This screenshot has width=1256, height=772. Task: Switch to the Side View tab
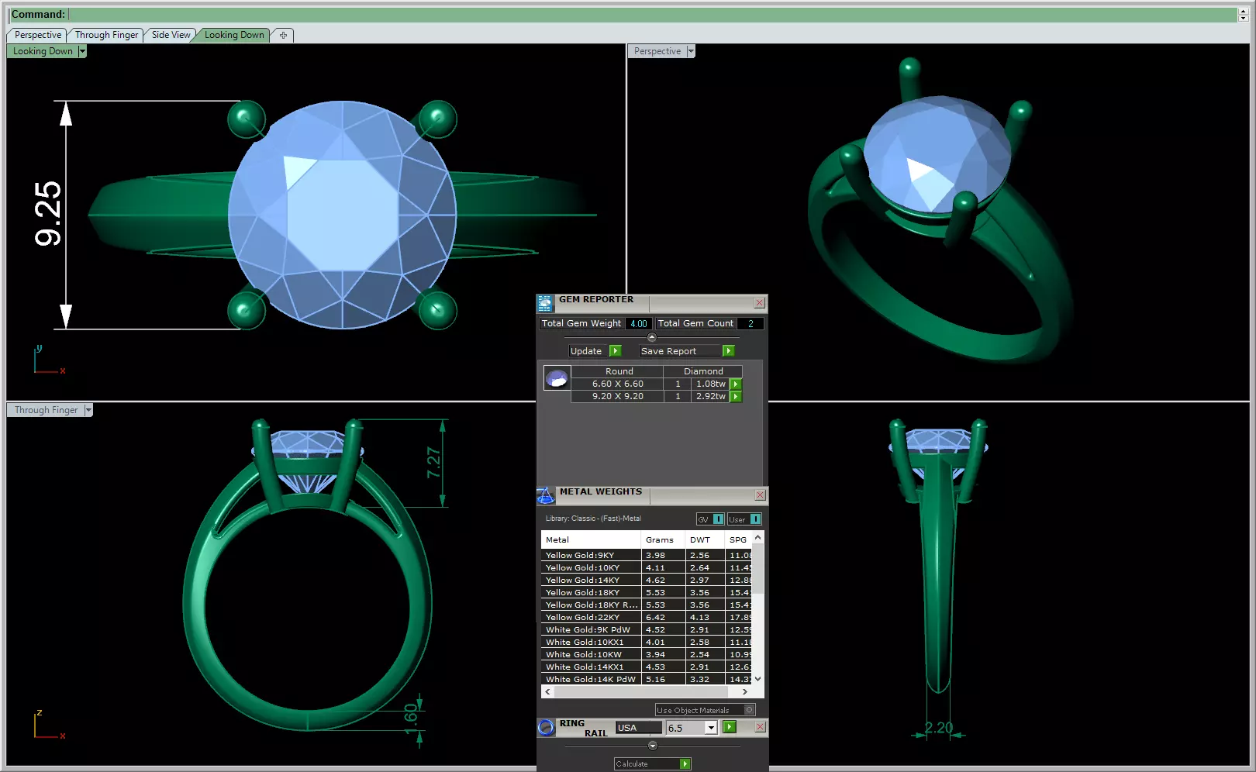pyautogui.click(x=171, y=35)
